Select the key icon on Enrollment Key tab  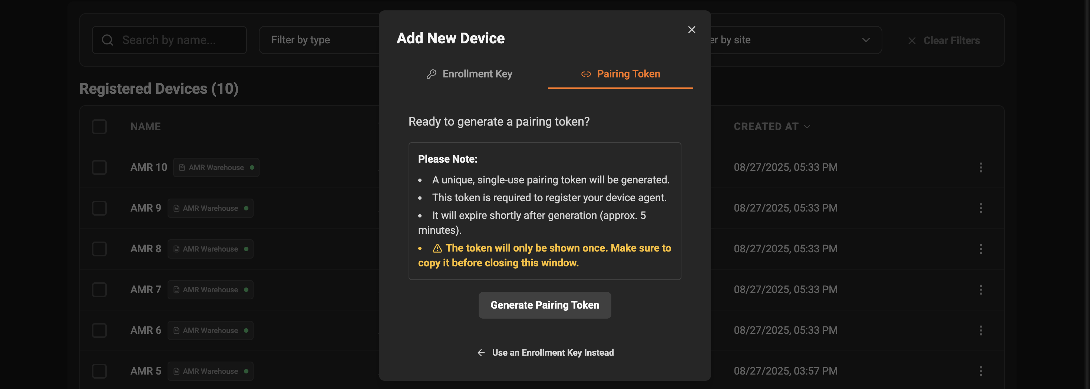(431, 74)
